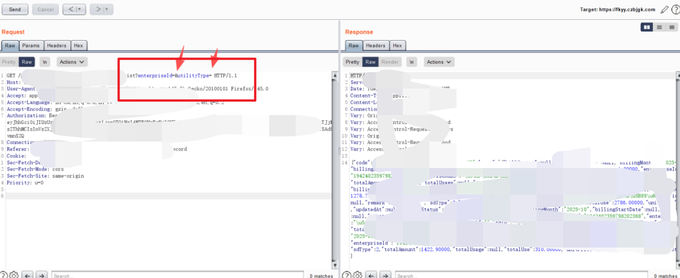Open Response search settings gear
Image resolution: width=680 pixels, height=278 pixels.
(358, 275)
